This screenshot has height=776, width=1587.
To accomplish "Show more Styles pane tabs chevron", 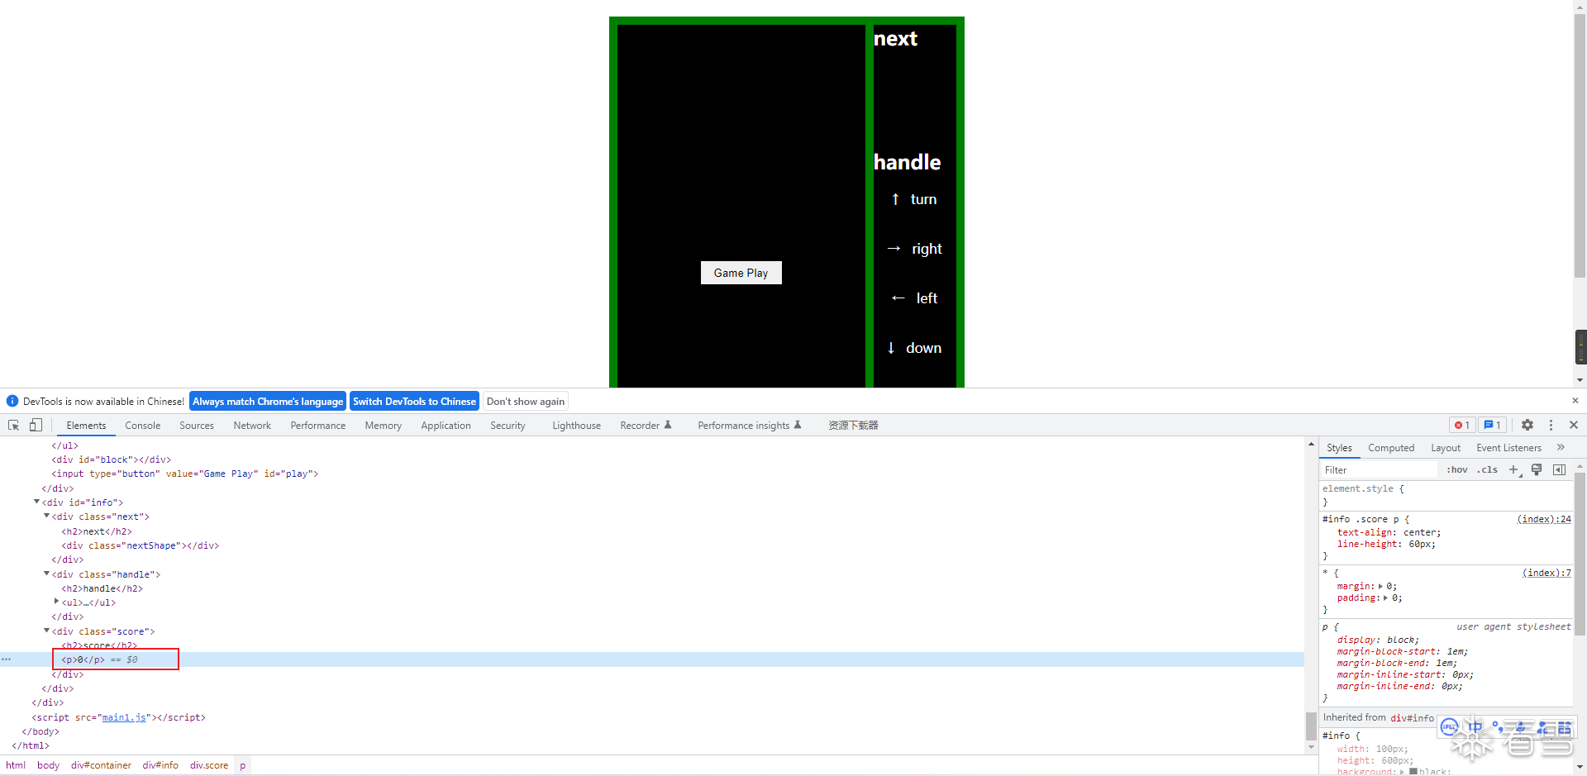I will click(x=1561, y=447).
